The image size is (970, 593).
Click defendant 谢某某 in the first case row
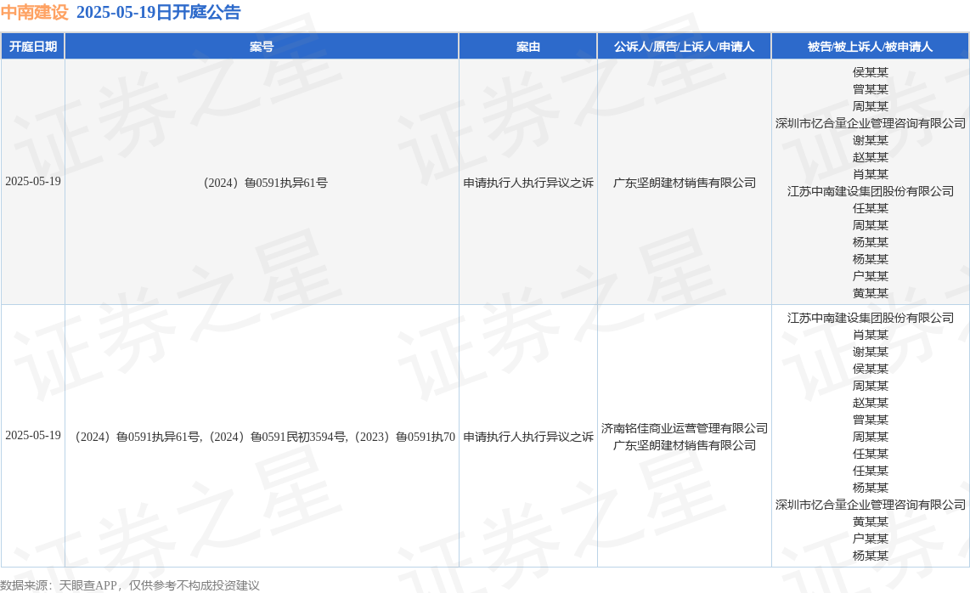[x=871, y=140]
